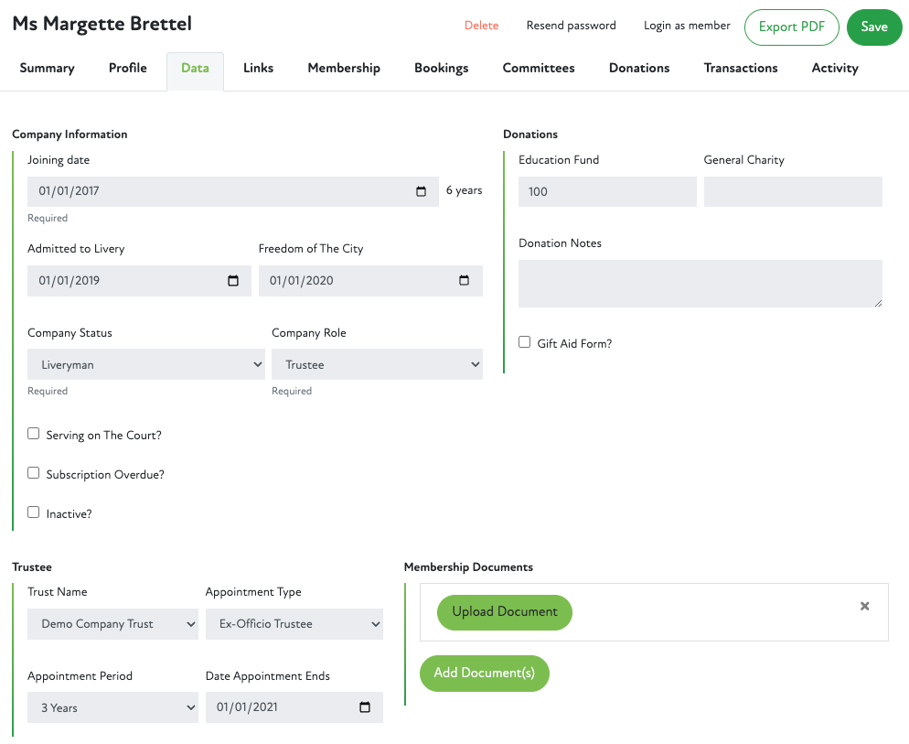Expand the Company Status dropdown

tap(146, 365)
